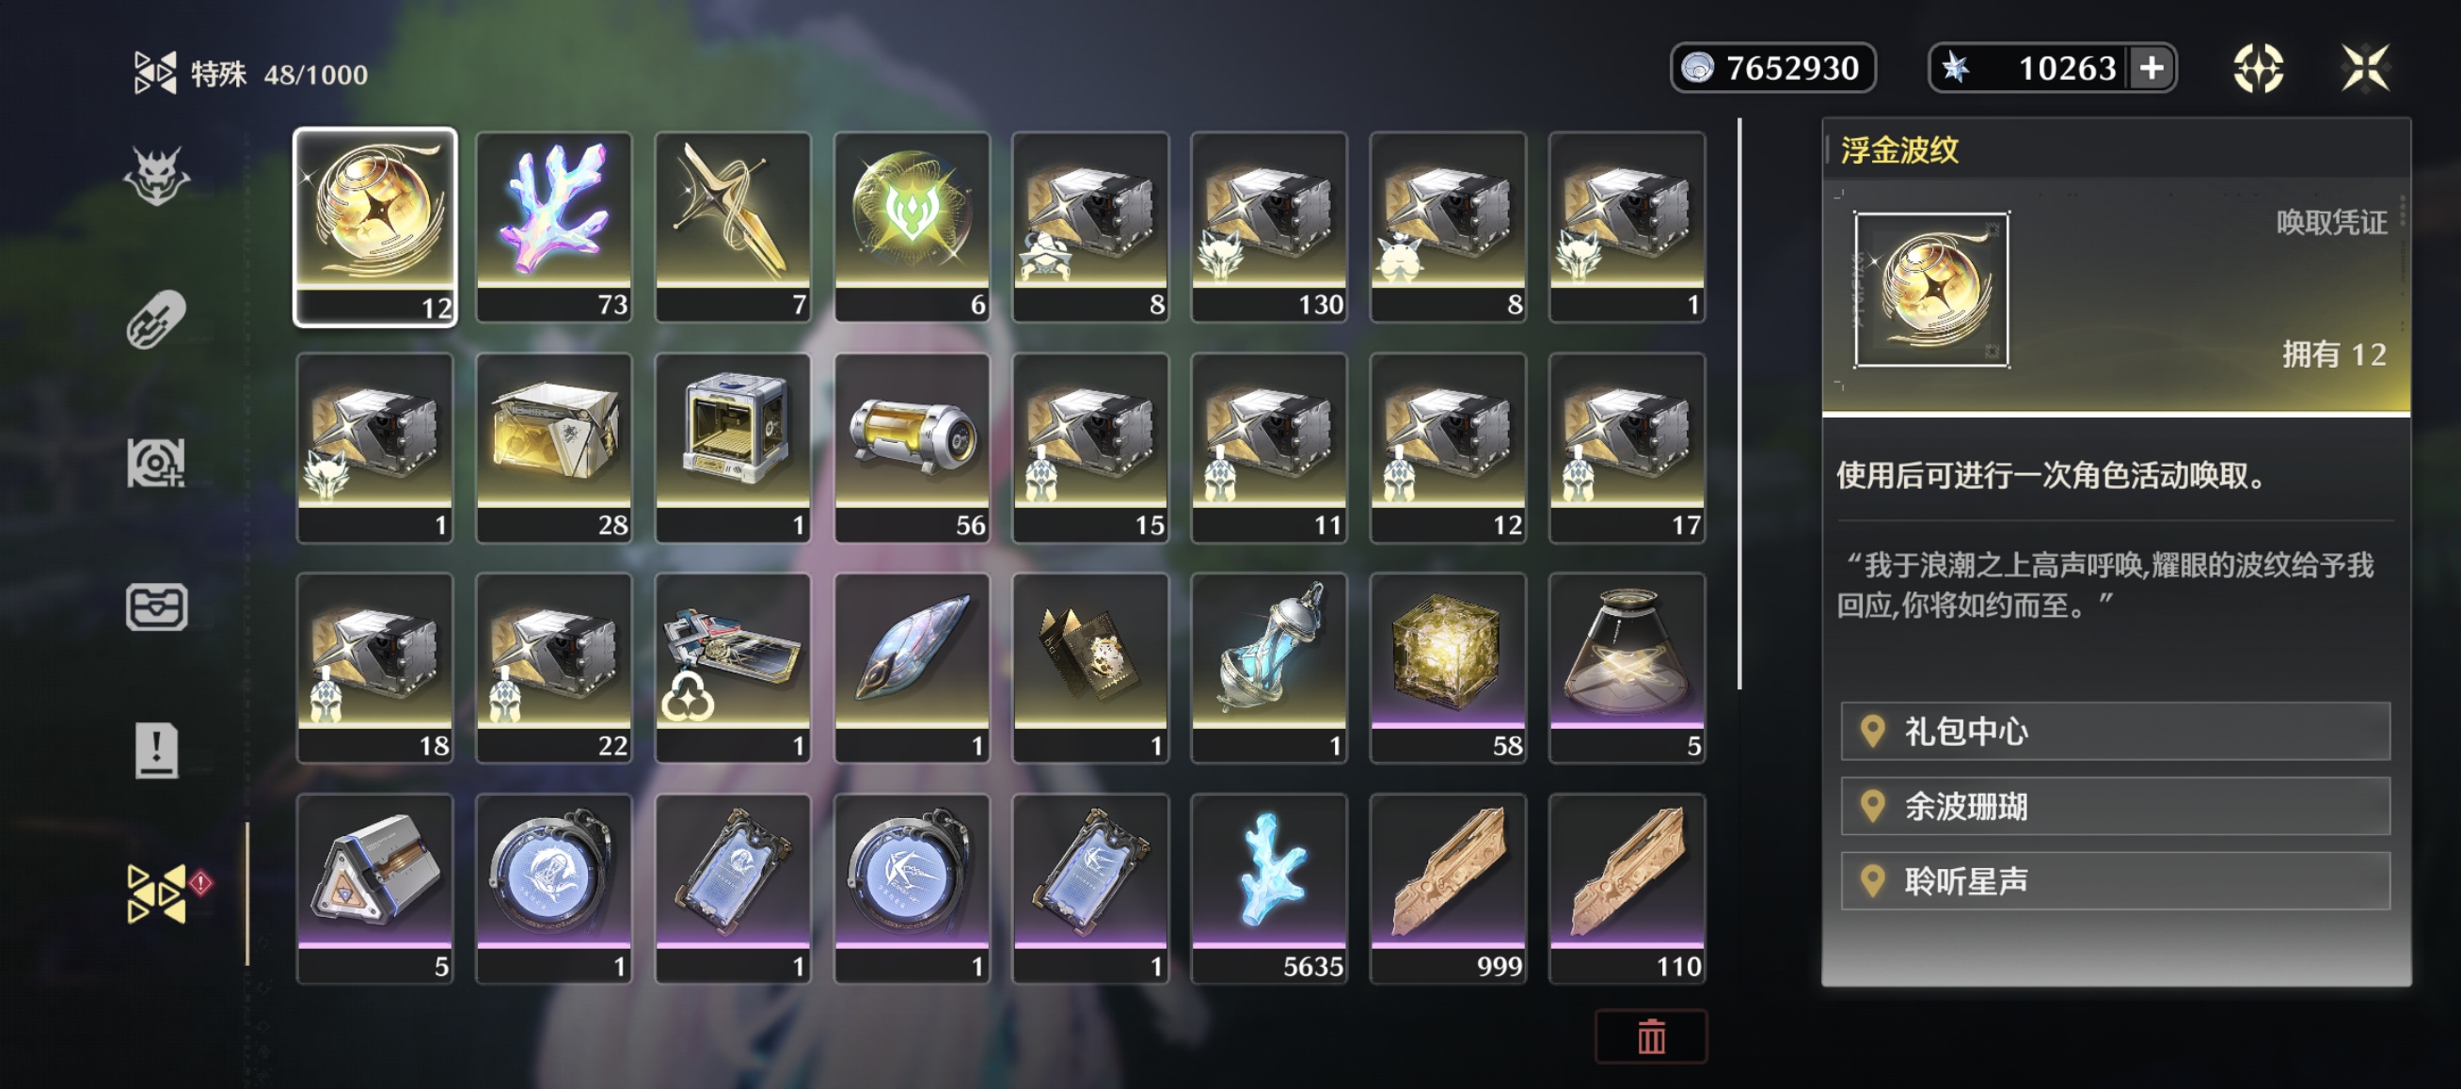
Task: Open the quest items tab with exclamation mark
Action: pyautogui.click(x=157, y=750)
